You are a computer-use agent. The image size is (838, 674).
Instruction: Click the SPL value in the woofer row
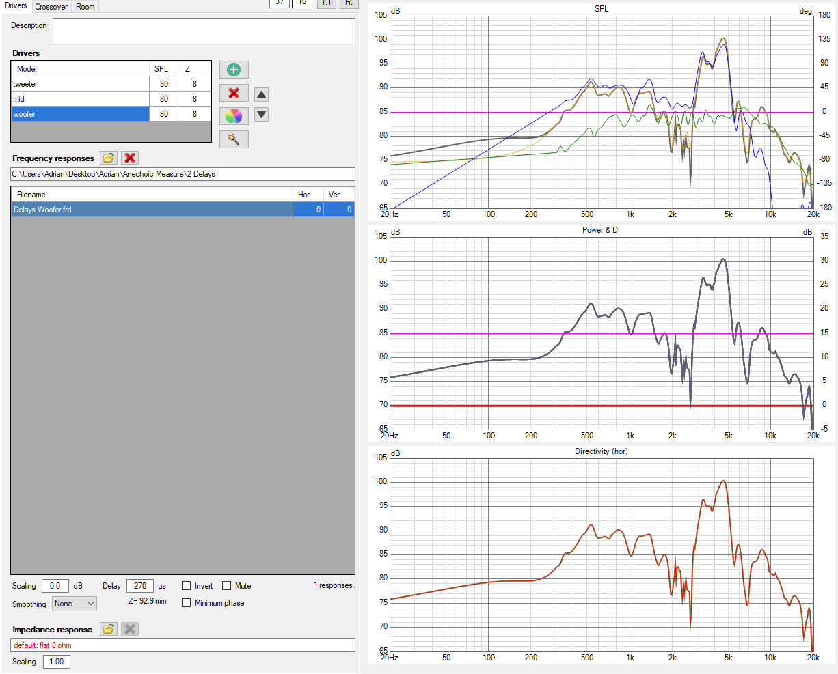[164, 114]
